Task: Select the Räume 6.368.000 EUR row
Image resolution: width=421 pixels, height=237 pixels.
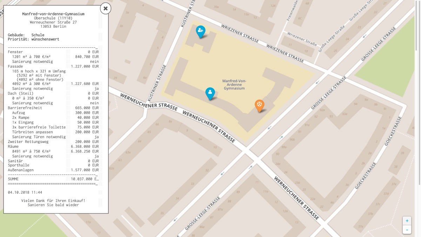Action: pos(53,146)
